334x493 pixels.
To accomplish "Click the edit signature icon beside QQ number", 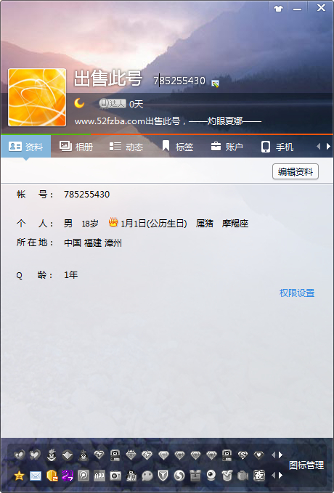I will [x=215, y=83].
